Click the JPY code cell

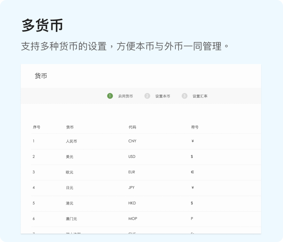(x=132, y=188)
